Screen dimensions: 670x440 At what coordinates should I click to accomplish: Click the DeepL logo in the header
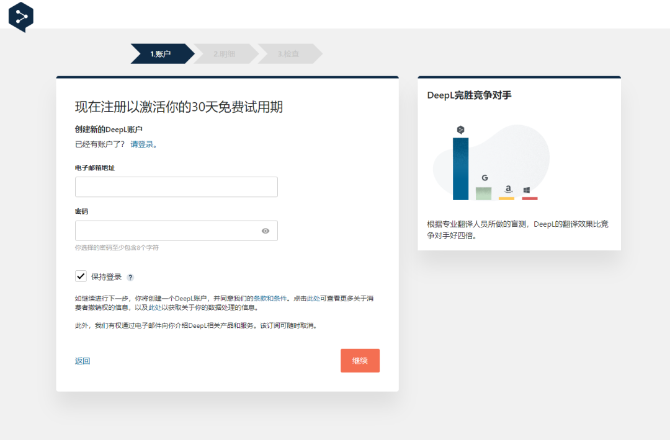21,17
